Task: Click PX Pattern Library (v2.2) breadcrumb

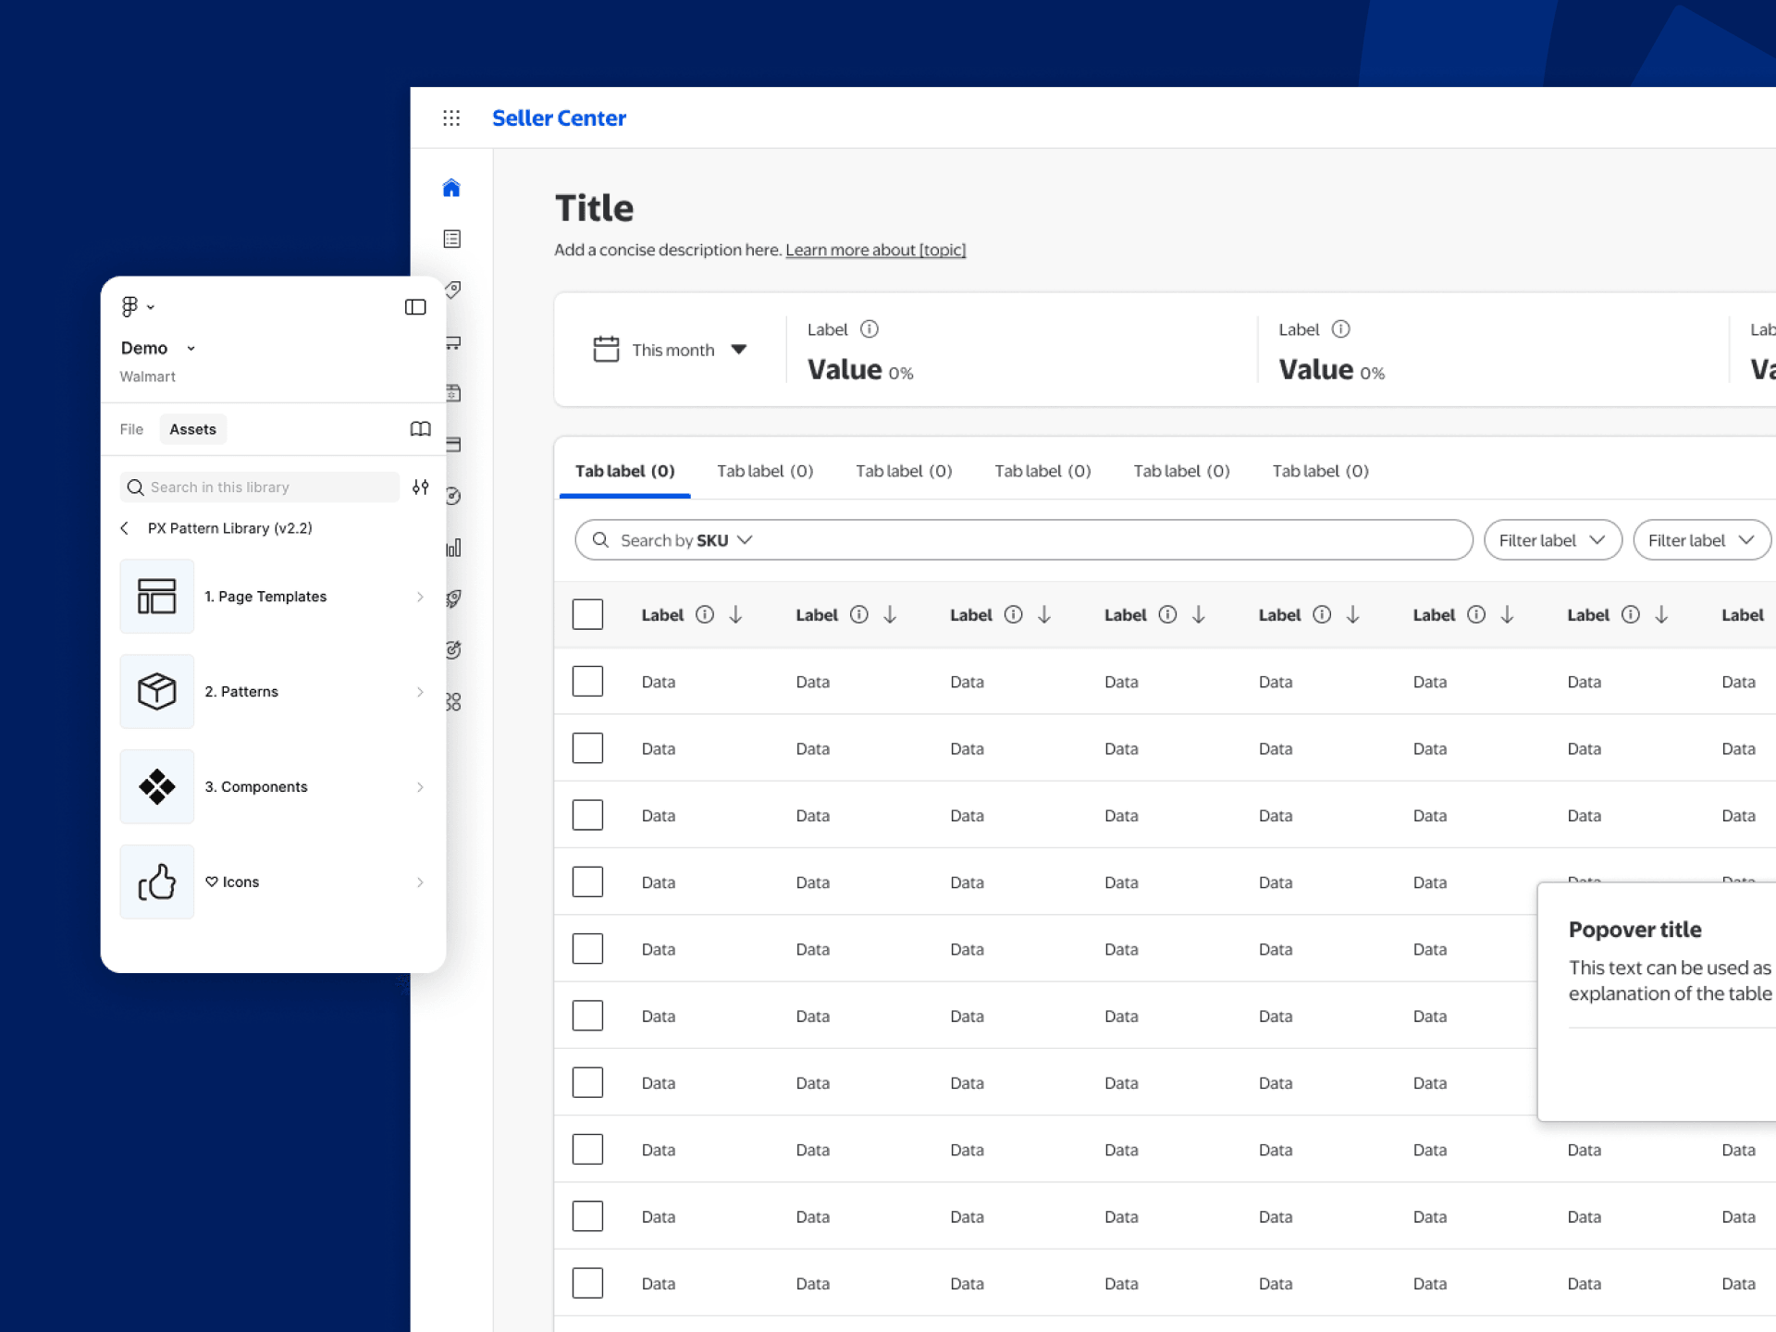Action: point(230,528)
